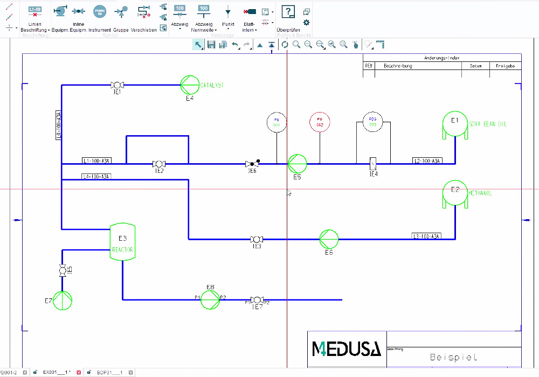
Task: Choose the Gruppe symbol tool
Action: pos(121,19)
